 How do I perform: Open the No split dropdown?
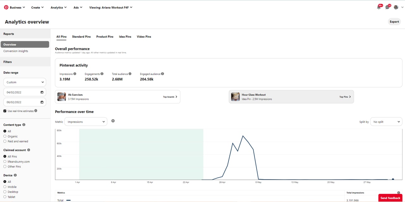[386, 122]
